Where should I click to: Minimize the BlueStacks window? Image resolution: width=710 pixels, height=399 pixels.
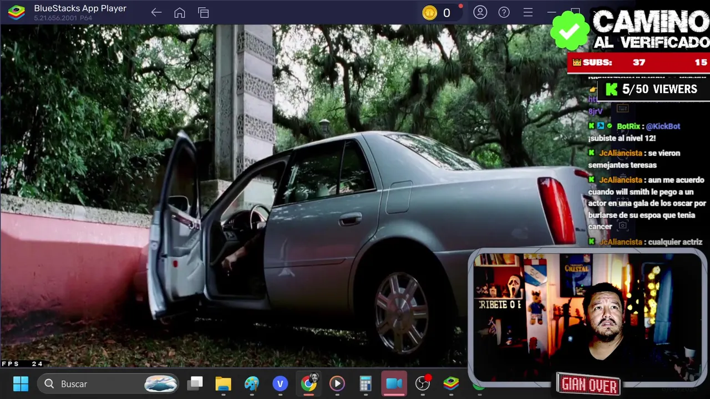point(551,12)
